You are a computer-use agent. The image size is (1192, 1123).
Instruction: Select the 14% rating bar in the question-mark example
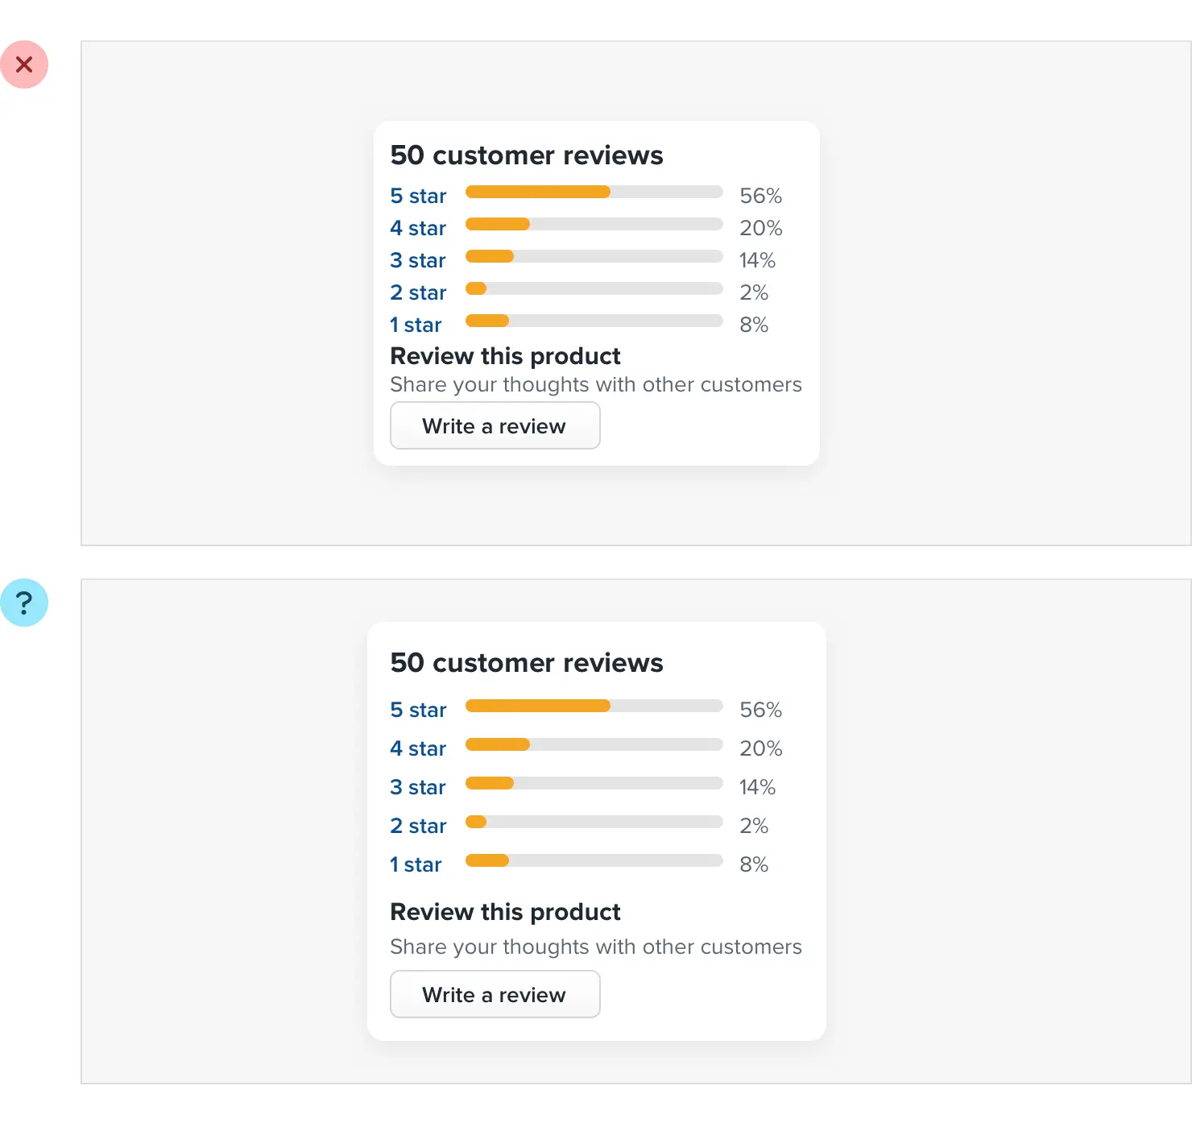coord(594,783)
